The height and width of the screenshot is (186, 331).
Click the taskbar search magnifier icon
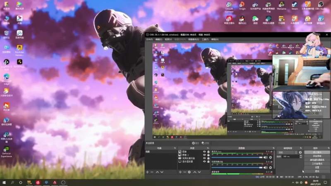tap(12, 182)
